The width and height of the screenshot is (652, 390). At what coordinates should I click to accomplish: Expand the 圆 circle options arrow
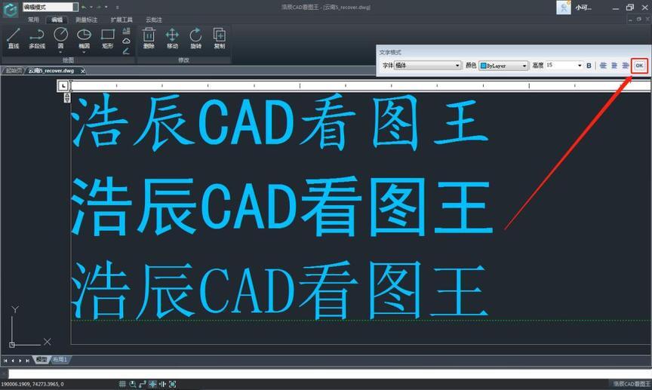(x=60, y=53)
